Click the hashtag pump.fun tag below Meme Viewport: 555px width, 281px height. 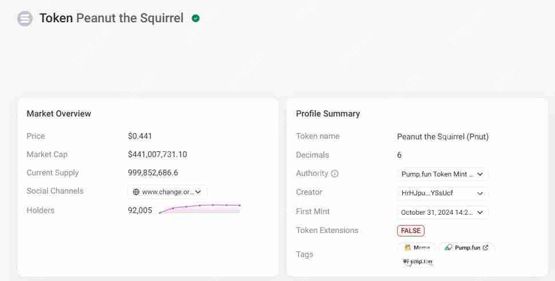(418, 262)
